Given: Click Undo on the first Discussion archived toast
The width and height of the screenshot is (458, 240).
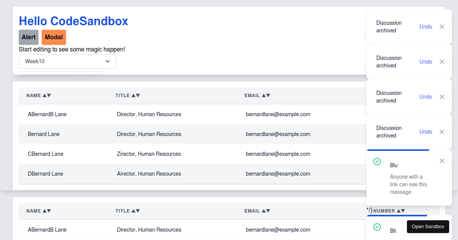Looking at the screenshot, I should coord(426,27).
